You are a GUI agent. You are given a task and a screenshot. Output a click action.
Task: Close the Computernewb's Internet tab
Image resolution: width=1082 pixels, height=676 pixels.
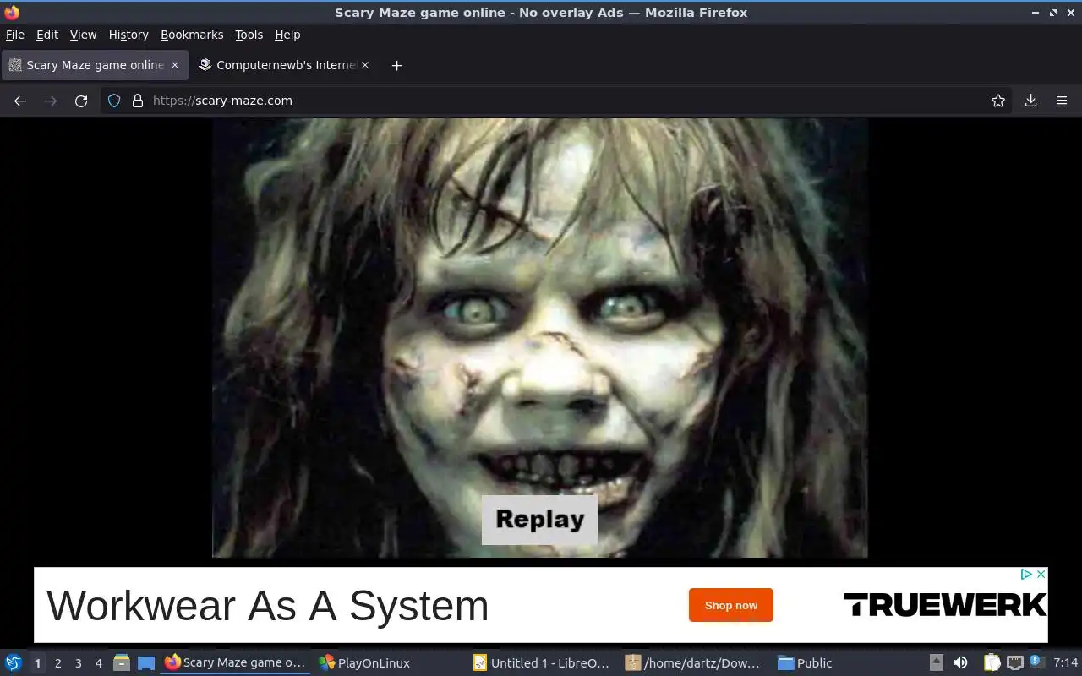(365, 65)
